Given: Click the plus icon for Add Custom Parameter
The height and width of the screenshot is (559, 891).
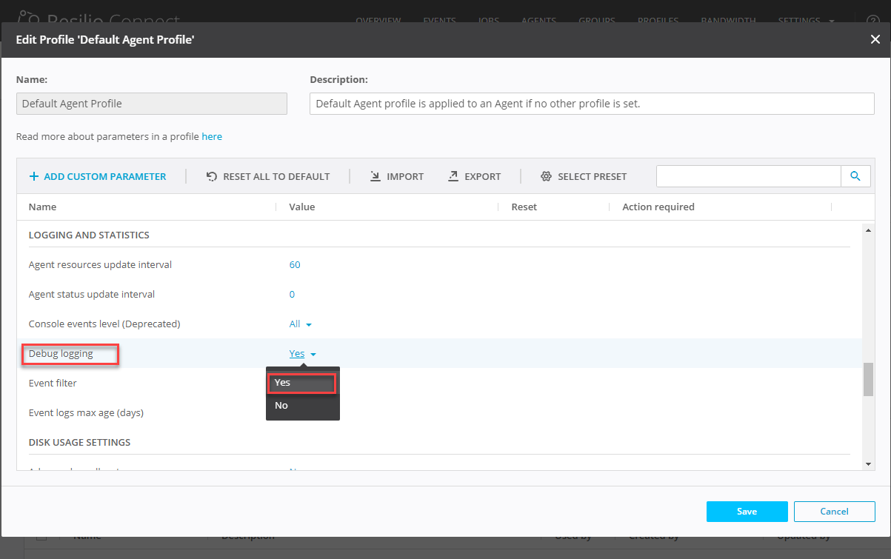Looking at the screenshot, I should (33, 177).
